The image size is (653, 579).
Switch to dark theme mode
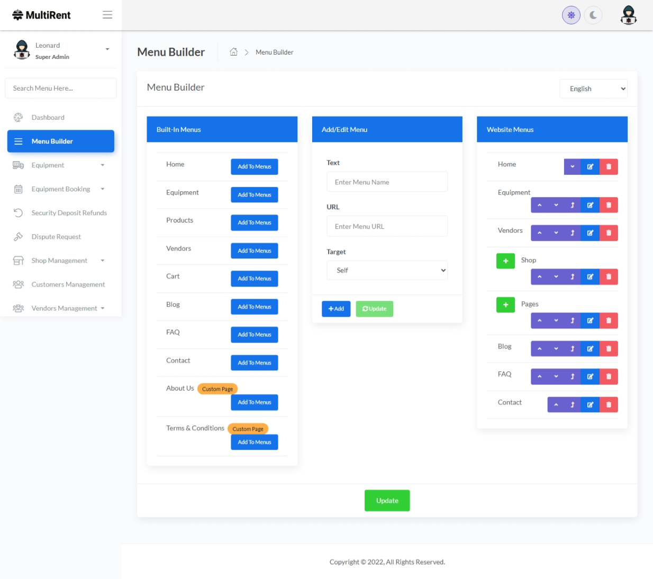(x=593, y=15)
